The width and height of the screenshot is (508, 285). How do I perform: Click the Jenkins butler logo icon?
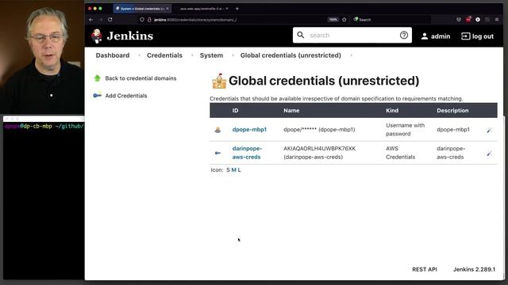tap(96, 36)
